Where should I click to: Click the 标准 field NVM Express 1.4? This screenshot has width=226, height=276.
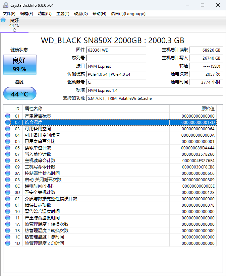pos(155,90)
